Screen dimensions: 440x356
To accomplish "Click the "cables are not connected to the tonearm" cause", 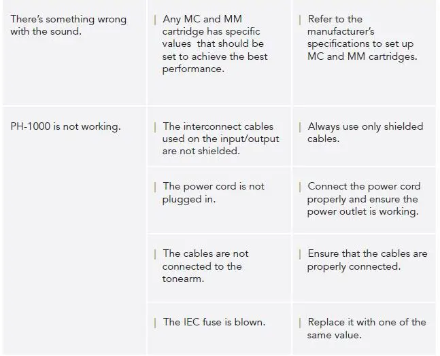I will 205,266.
